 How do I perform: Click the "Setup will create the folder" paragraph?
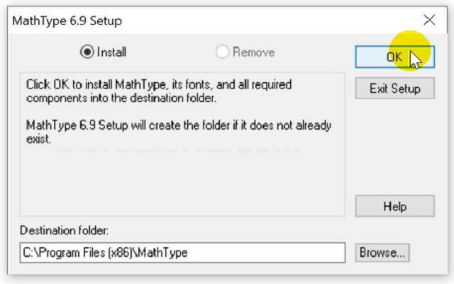click(x=177, y=132)
